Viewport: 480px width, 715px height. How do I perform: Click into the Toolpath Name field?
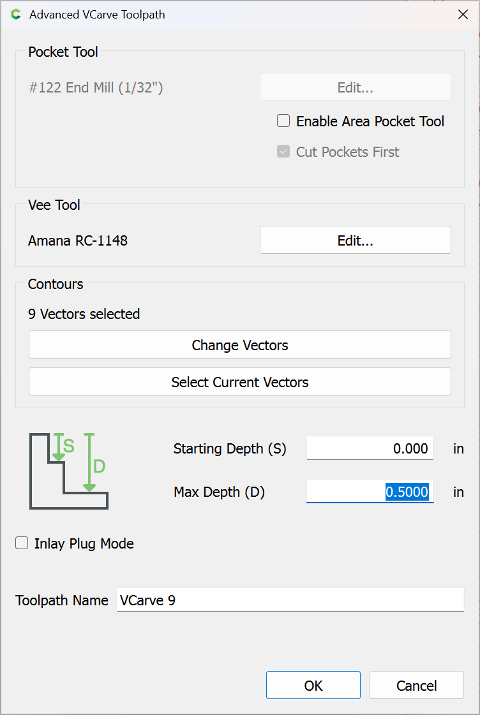[x=290, y=600]
